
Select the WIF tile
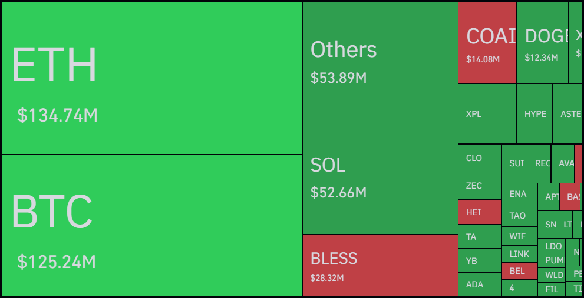tap(519, 236)
